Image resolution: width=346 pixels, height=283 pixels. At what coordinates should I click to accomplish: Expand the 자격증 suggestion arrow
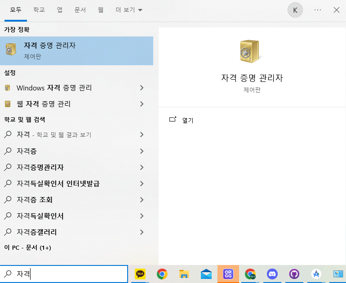[142, 151]
